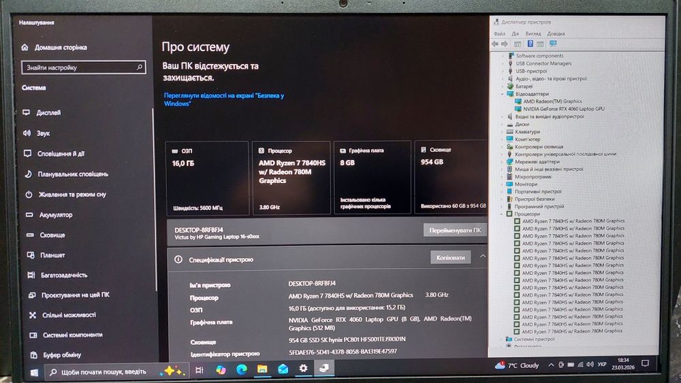Viewport: 681px width, 383px height.
Task: Select Монітори in Device Manager tree
Action: pos(526,184)
